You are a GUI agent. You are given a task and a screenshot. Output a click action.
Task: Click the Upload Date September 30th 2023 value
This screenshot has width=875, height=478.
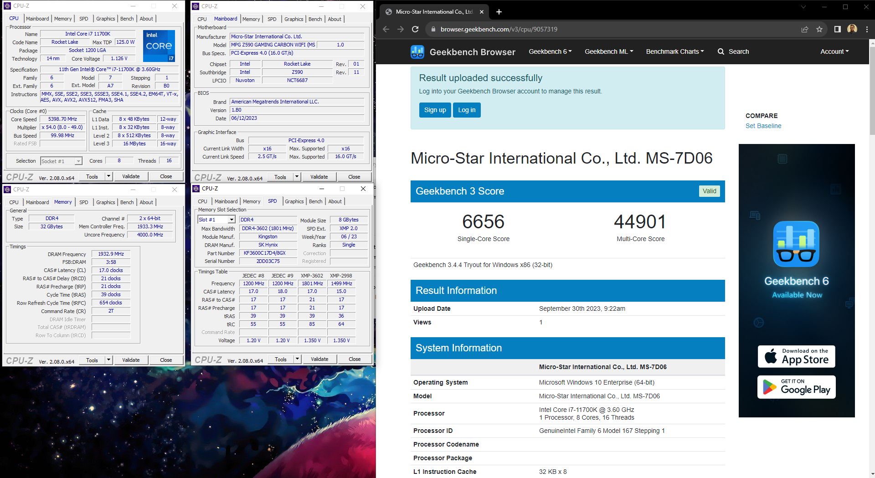tap(582, 308)
